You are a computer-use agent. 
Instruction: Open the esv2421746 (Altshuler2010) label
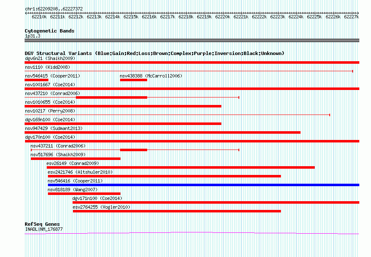point(80,172)
